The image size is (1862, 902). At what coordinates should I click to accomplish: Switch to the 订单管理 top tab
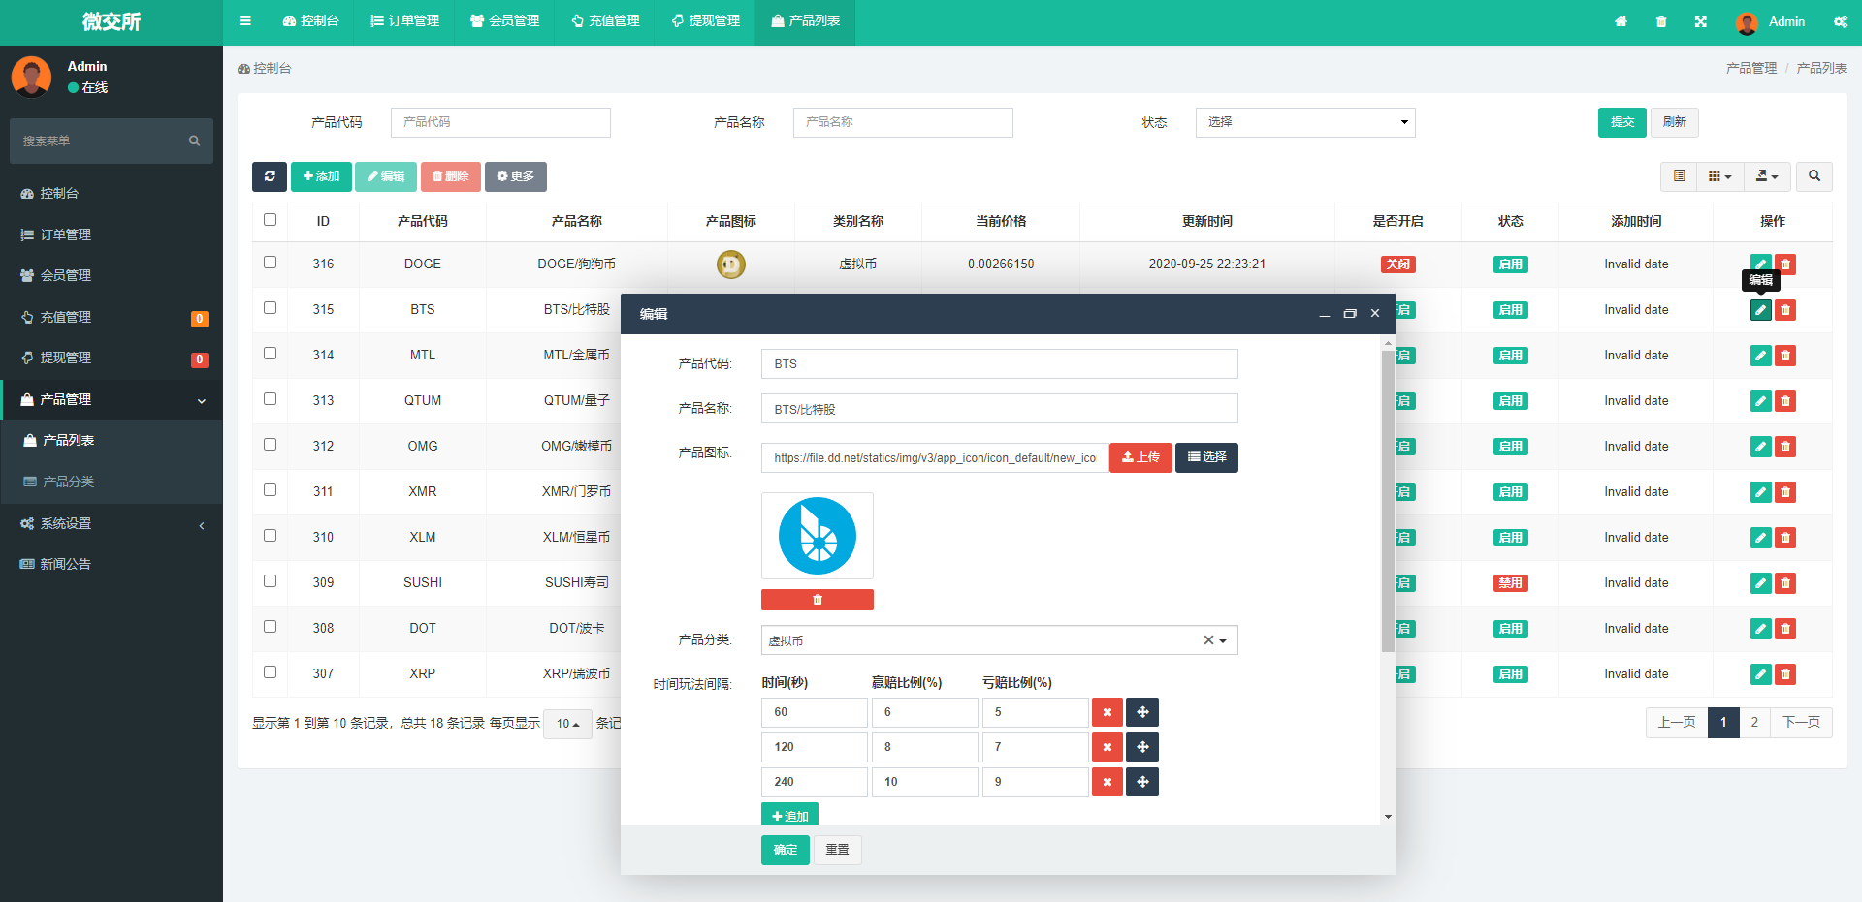(x=405, y=21)
